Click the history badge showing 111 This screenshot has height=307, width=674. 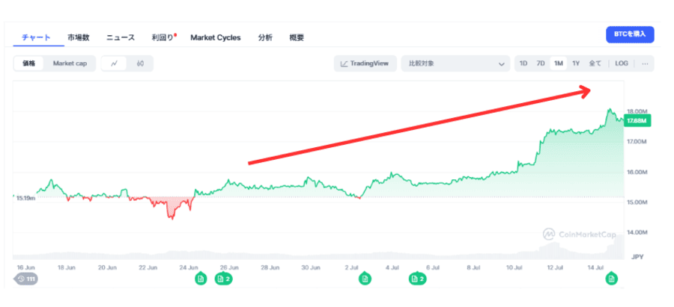pos(27,279)
